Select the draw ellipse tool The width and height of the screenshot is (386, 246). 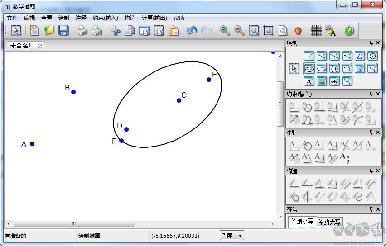309,69
